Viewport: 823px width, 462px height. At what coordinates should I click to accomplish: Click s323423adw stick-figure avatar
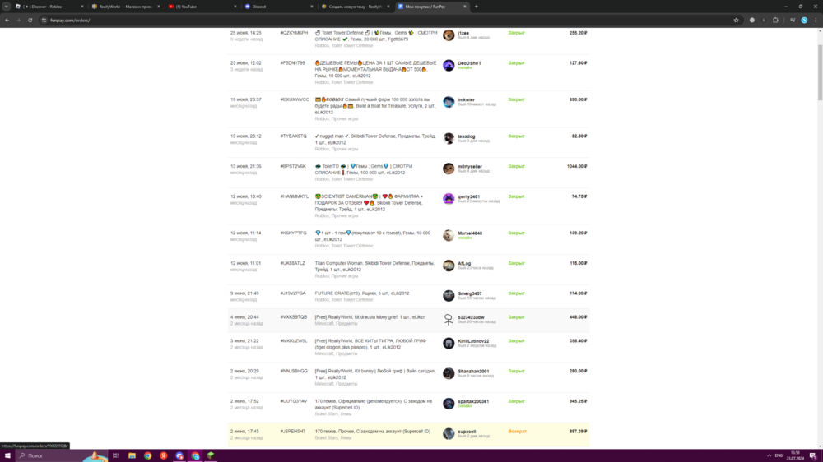click(x=449, y=319)
